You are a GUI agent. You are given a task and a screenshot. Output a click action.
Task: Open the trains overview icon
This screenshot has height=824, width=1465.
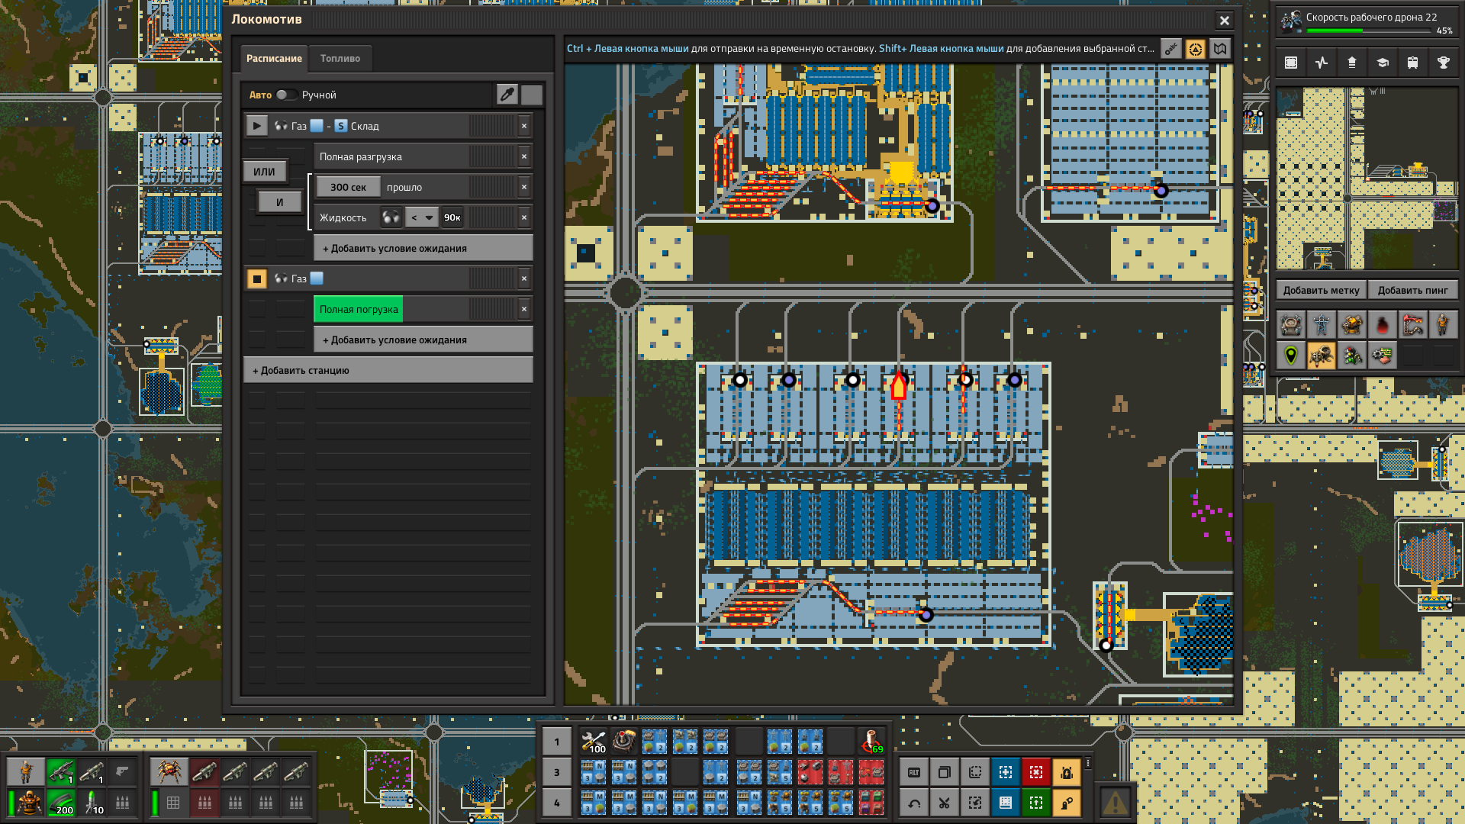tap(1413, 63)
